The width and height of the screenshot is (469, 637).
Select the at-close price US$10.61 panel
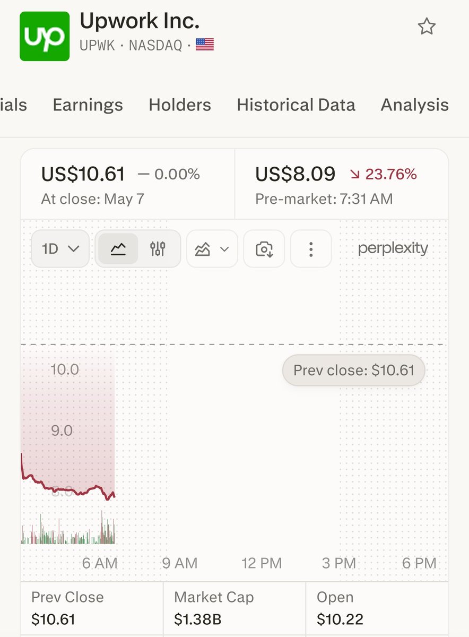127,184
